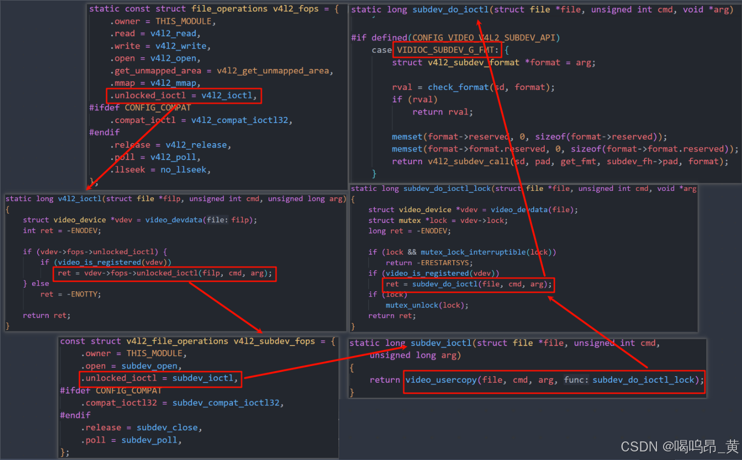The image size is (742, 460).
Task: Select '#if defined(CONFIG_VIDEO_V4L2_SUBDEV_API)' line
Action: (x=455, y=38)
